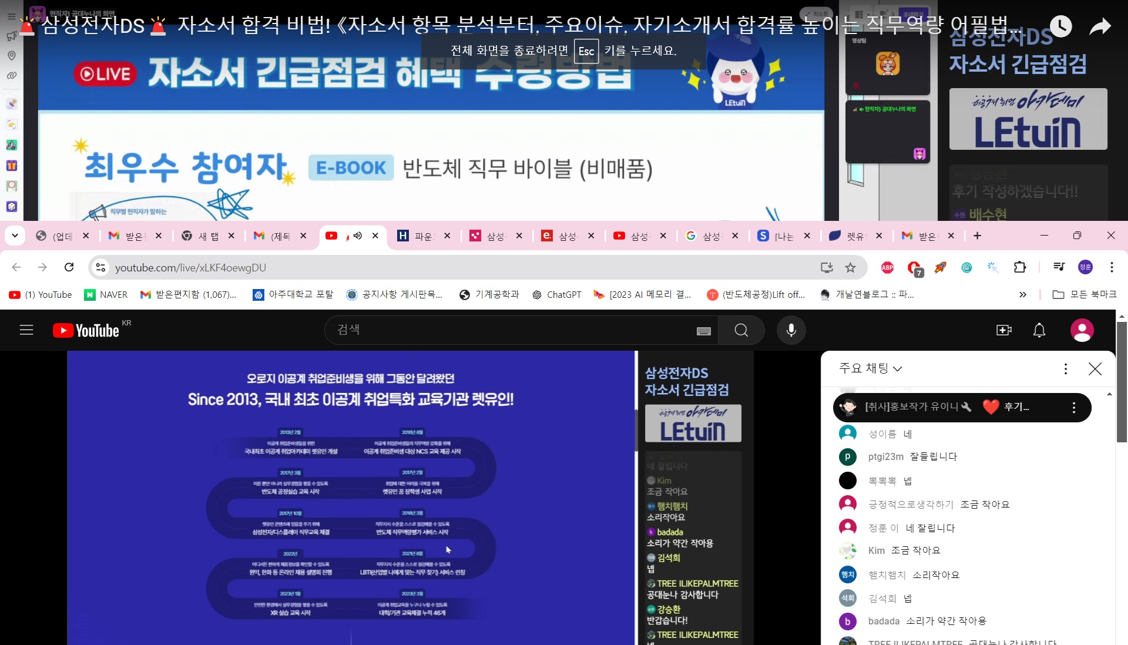Screen dimensions: 1128x645
Task: Click the YouTube voice search microphone icon
Action: click(791, 330)
